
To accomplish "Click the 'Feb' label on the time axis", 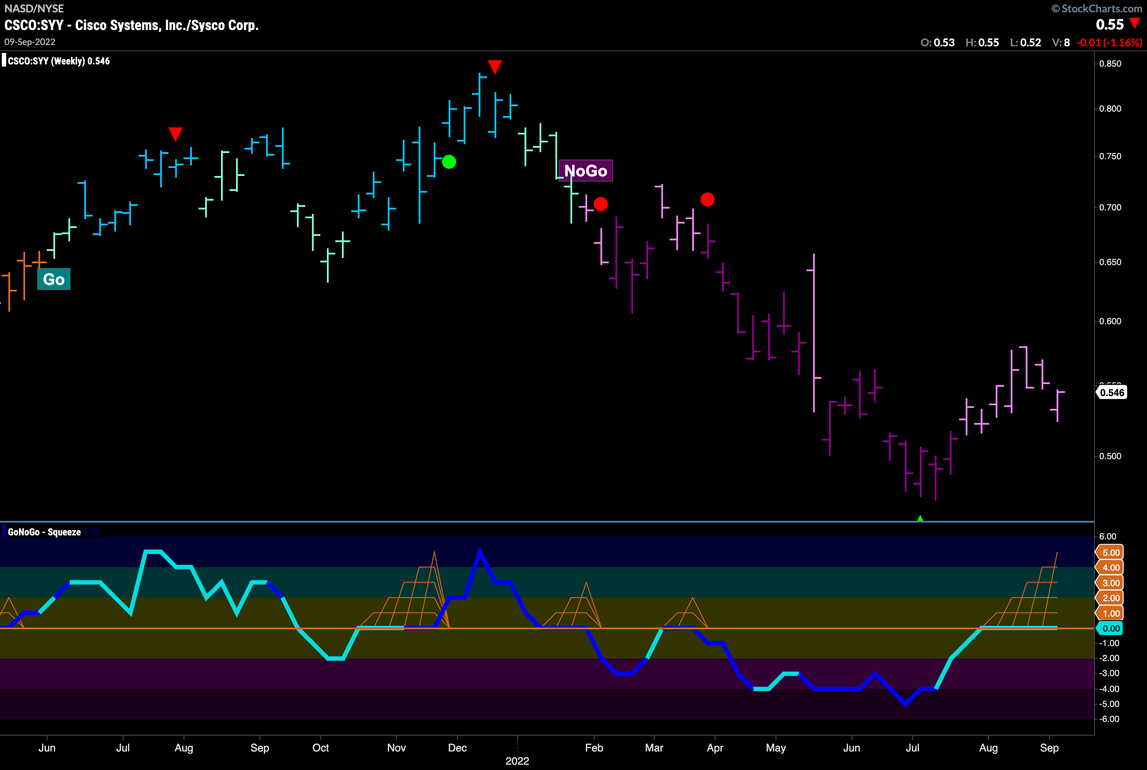I will pos(594,748).
